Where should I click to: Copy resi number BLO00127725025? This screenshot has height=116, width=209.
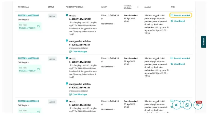click(39, 69)
